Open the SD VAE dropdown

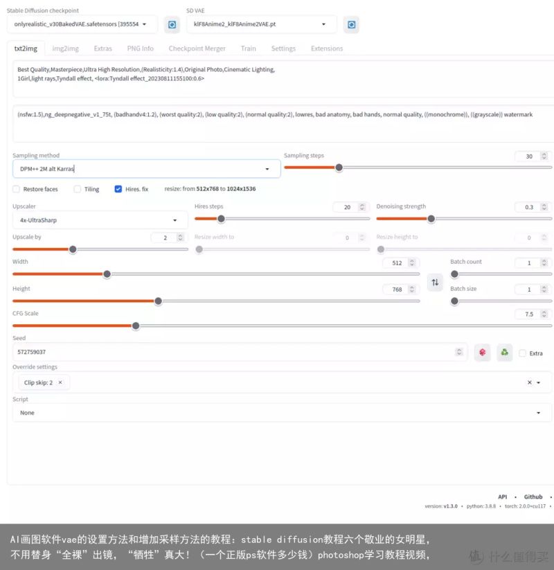[x=261, y=24]
